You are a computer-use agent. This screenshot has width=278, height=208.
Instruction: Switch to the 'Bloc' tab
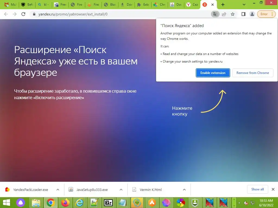click(110, 5)
